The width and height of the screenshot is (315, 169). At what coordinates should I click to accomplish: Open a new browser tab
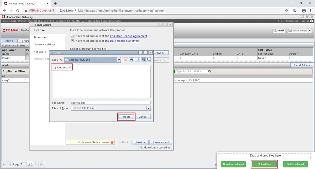pos(55,3)
